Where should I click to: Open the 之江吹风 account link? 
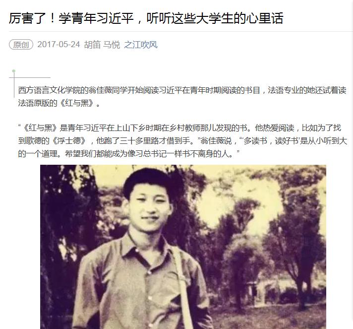pyautogui.click(x=140, y=45)
